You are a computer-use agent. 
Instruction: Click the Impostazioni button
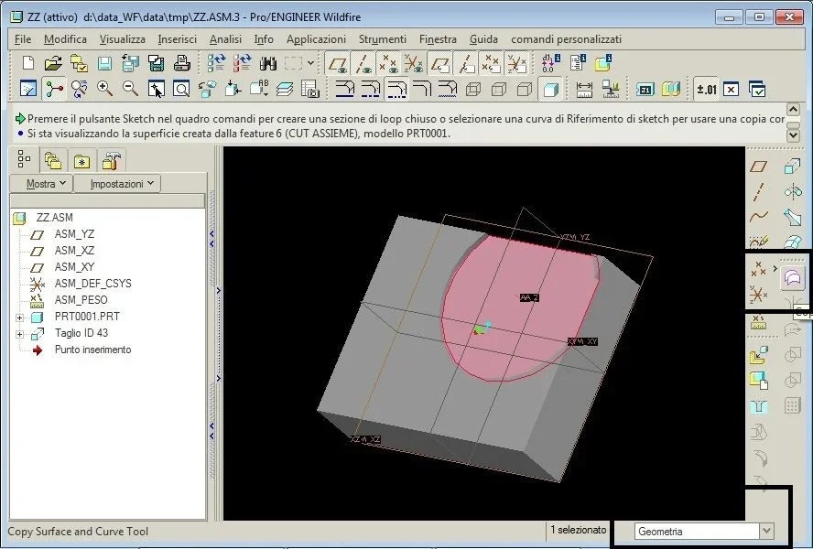[118, 183]
